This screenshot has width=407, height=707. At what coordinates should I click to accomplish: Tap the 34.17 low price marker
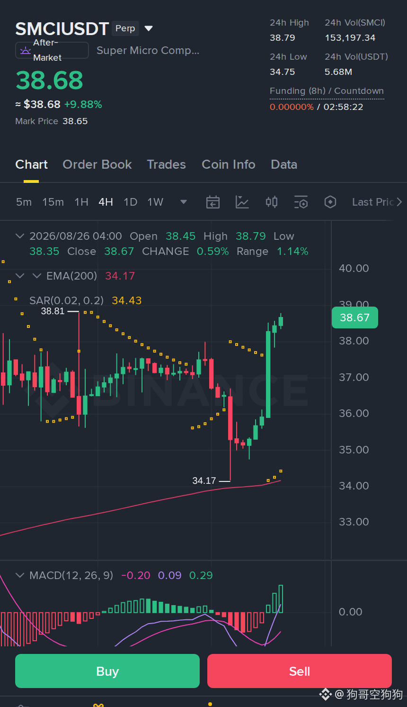[x=204, y=480]
